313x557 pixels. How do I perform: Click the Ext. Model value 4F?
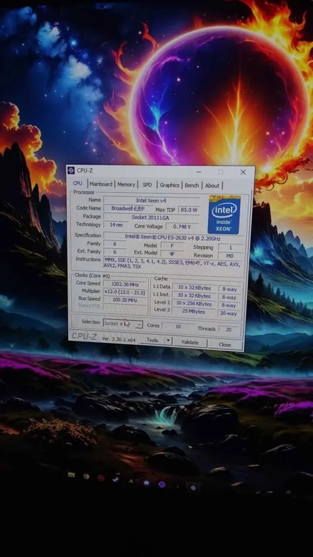172,254
